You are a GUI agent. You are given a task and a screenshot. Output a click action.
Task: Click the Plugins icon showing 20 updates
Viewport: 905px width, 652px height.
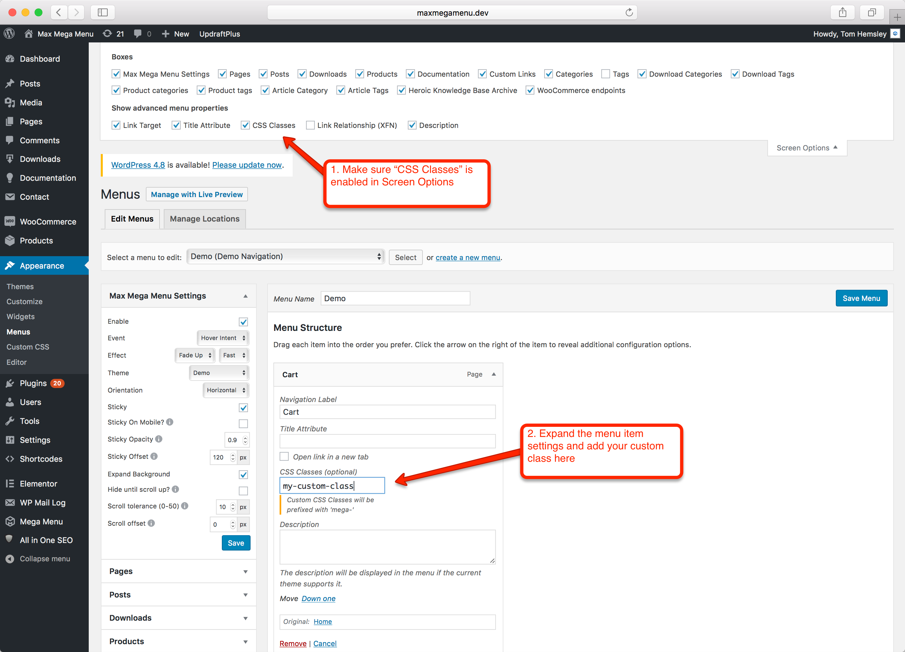(x=10, y=383)
